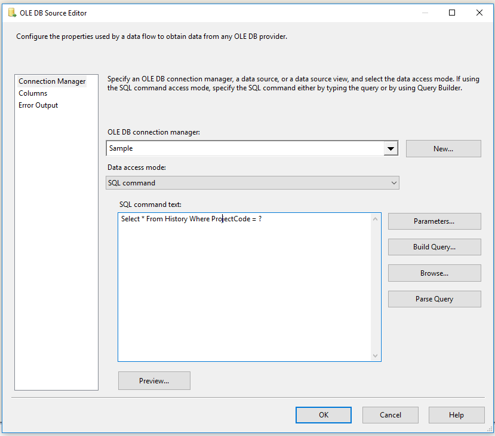Select the Sample text in connection manager field
495x436 pixels.
click(121, 148)
